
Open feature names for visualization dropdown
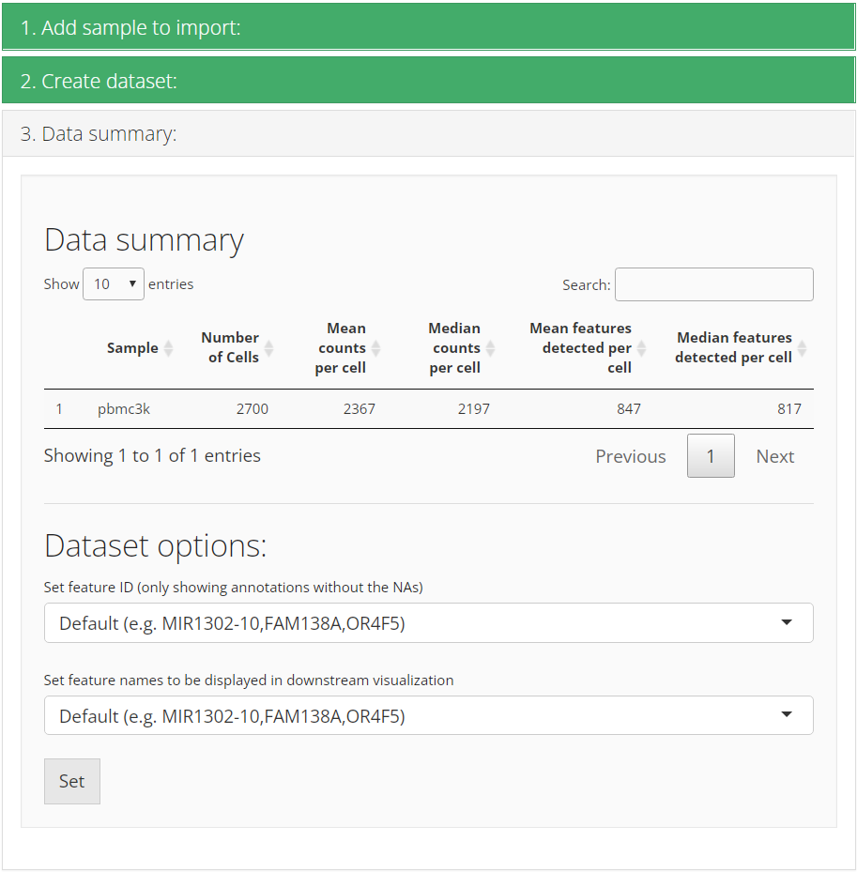[428, 716]
